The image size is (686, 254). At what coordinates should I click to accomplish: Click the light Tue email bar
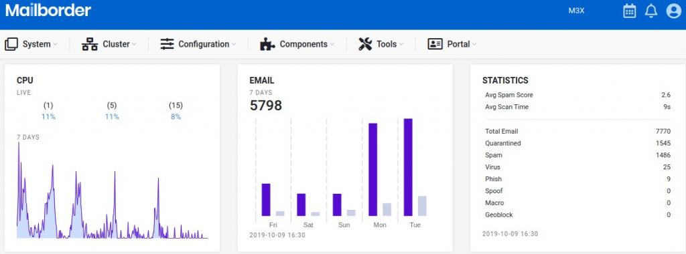click(x=422, y=206)
